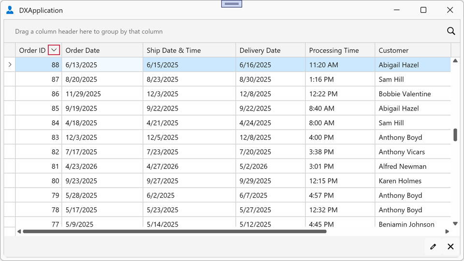Select customer cell Bobbie Valentine

click(413, 94)
